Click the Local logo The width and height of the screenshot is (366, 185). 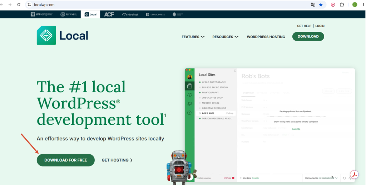coord(62,35)
